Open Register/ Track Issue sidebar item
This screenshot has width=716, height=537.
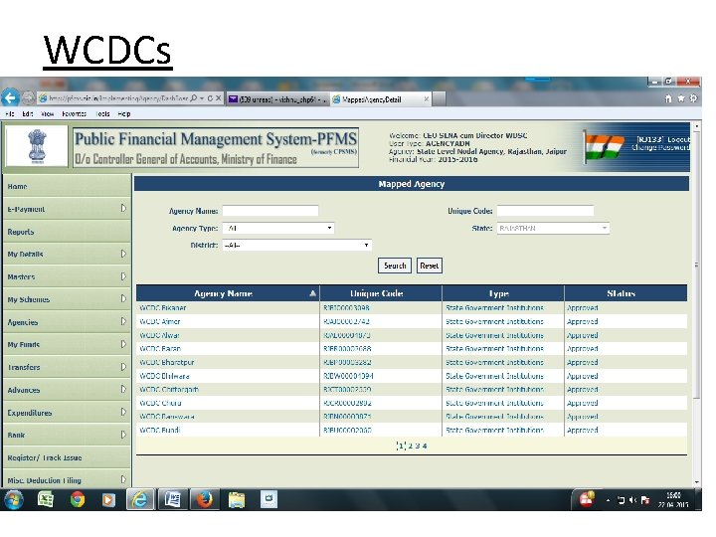coord(67,457)
